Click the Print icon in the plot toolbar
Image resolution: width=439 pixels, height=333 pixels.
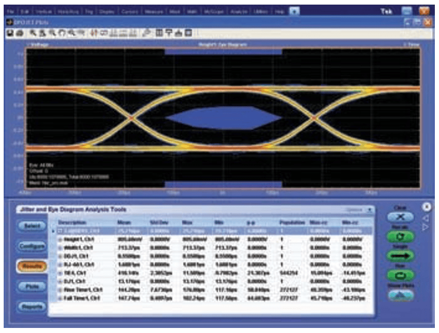pos(19,33)
